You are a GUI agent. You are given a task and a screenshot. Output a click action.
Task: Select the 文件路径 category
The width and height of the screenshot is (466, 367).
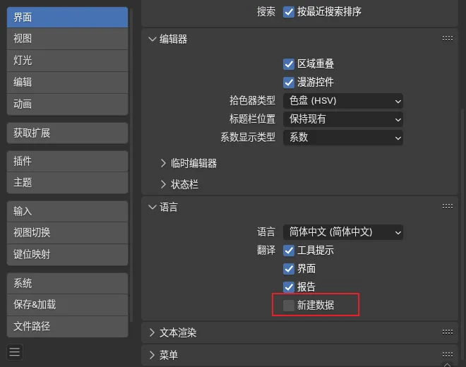tap(67, 326)
